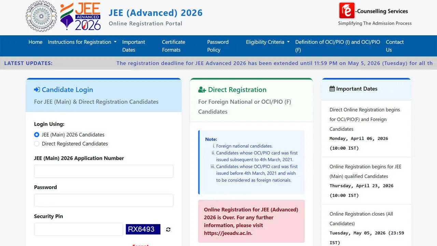
Task: Click the 'Tuesday, May 05, 2026 (23:59' date text
Action: pos(367,233)
